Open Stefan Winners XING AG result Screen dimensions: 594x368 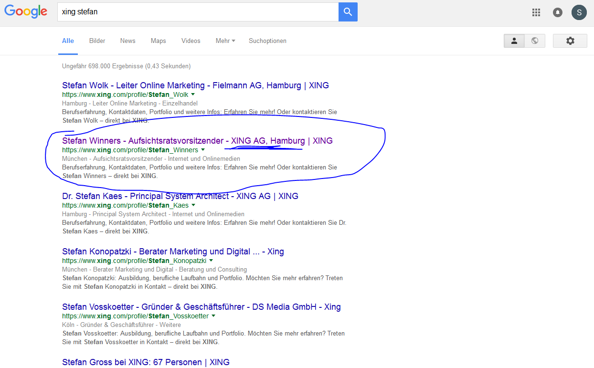pyautogui.click(x=197, y=141)
